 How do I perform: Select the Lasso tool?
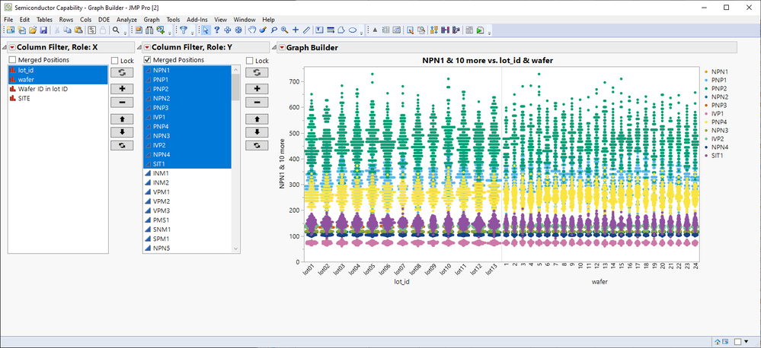[x=273, y=30]
